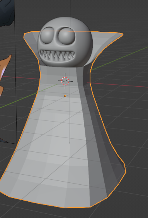Image resolution: width=148 pixels, height=218 pixels.
Task: Select the left eye of the head
Action: 48,36
